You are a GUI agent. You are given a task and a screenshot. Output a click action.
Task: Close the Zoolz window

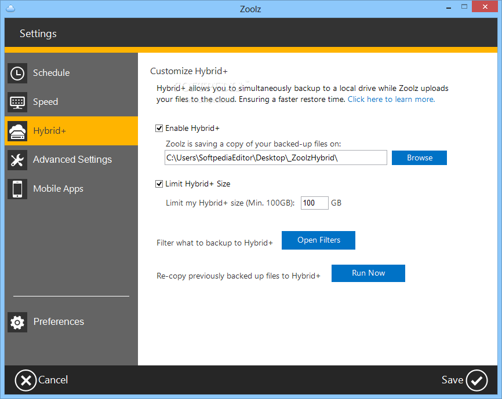point(485,7)
